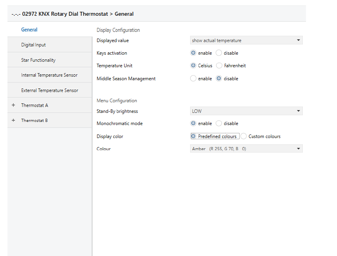This screenshot has width=337, height=256.
Task: Set Keys activation to disable
Action: pyautogui.click(x=218, y=53)
